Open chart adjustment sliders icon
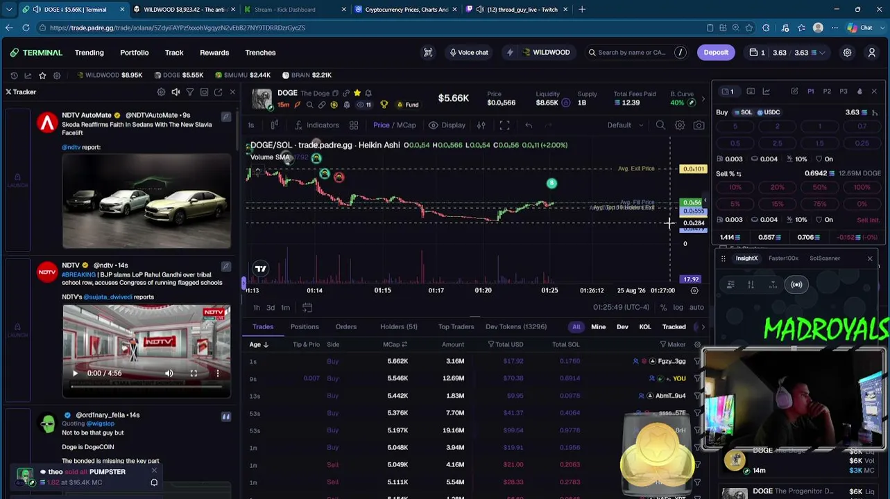The image size is (890, 499). (x=481, y=125)
